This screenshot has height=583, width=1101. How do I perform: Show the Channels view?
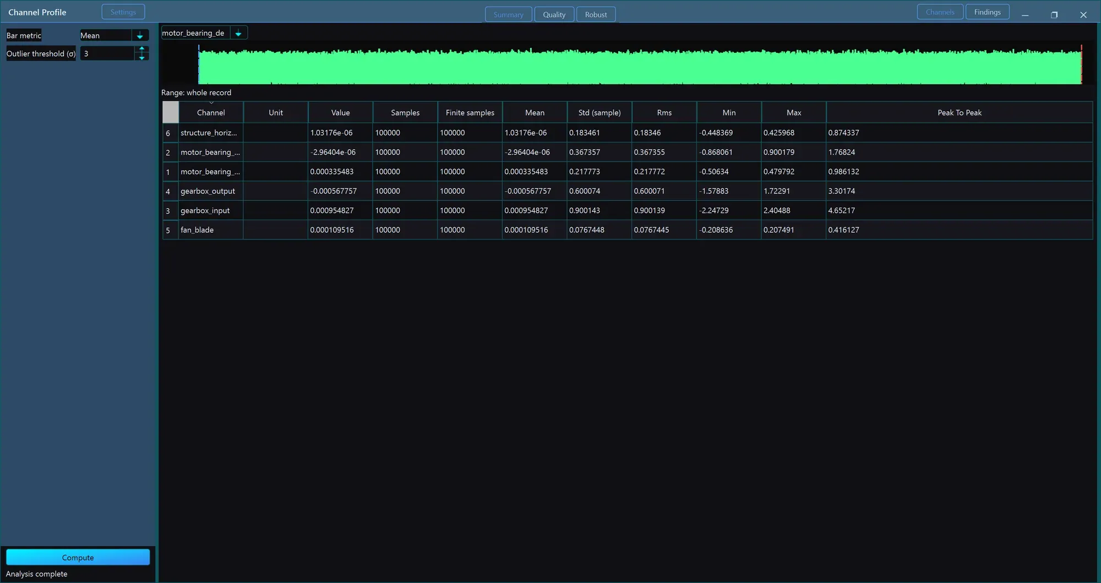coord(940,12)
